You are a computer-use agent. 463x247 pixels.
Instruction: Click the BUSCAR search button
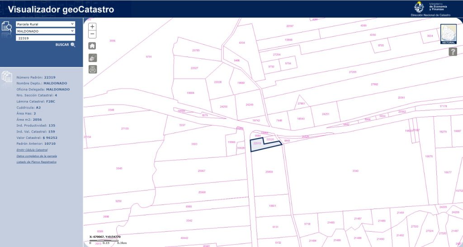(x=65, y=45)
